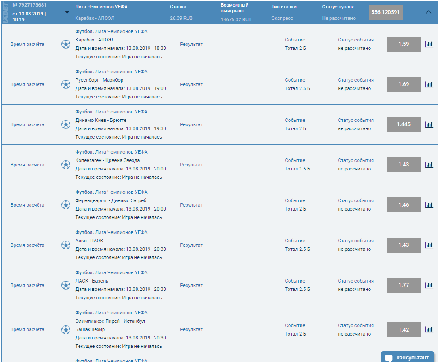Click Результат link in Олимпиакос Пирей row

(x=191, y=329)
